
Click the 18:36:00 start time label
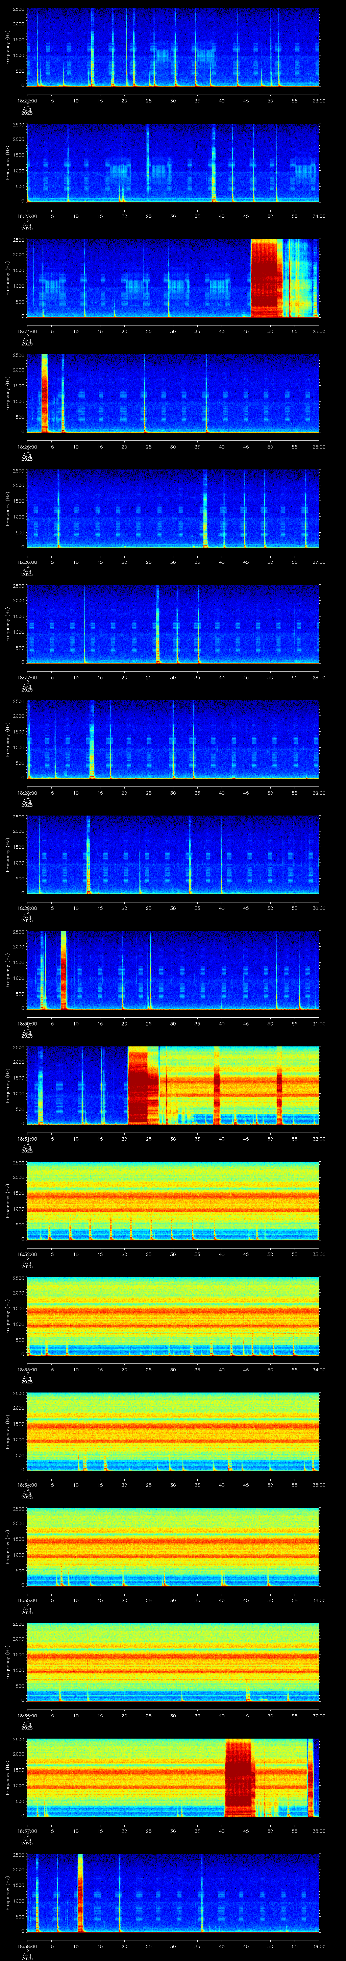(x=27, y=1715)
